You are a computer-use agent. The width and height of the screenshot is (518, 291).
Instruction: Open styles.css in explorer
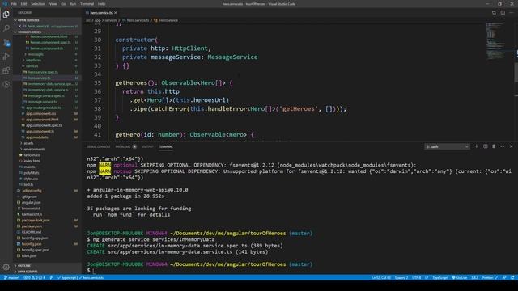[31, 179]
